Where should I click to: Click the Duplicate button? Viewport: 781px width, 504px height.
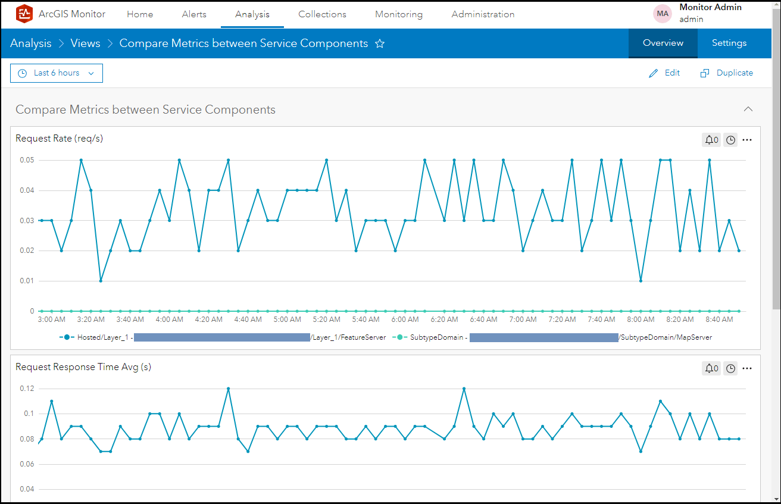pyautogui.click(x=727, y=73)
